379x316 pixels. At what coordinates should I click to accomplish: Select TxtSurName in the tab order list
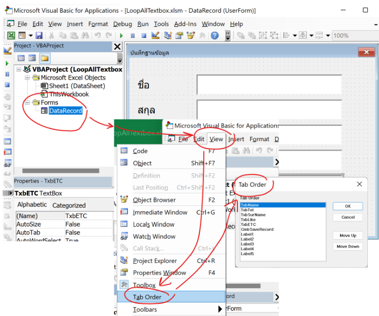[x=253, y=215]
